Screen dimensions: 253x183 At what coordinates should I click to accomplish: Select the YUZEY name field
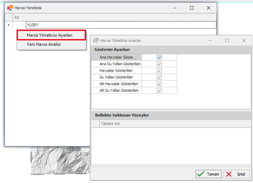121,25
